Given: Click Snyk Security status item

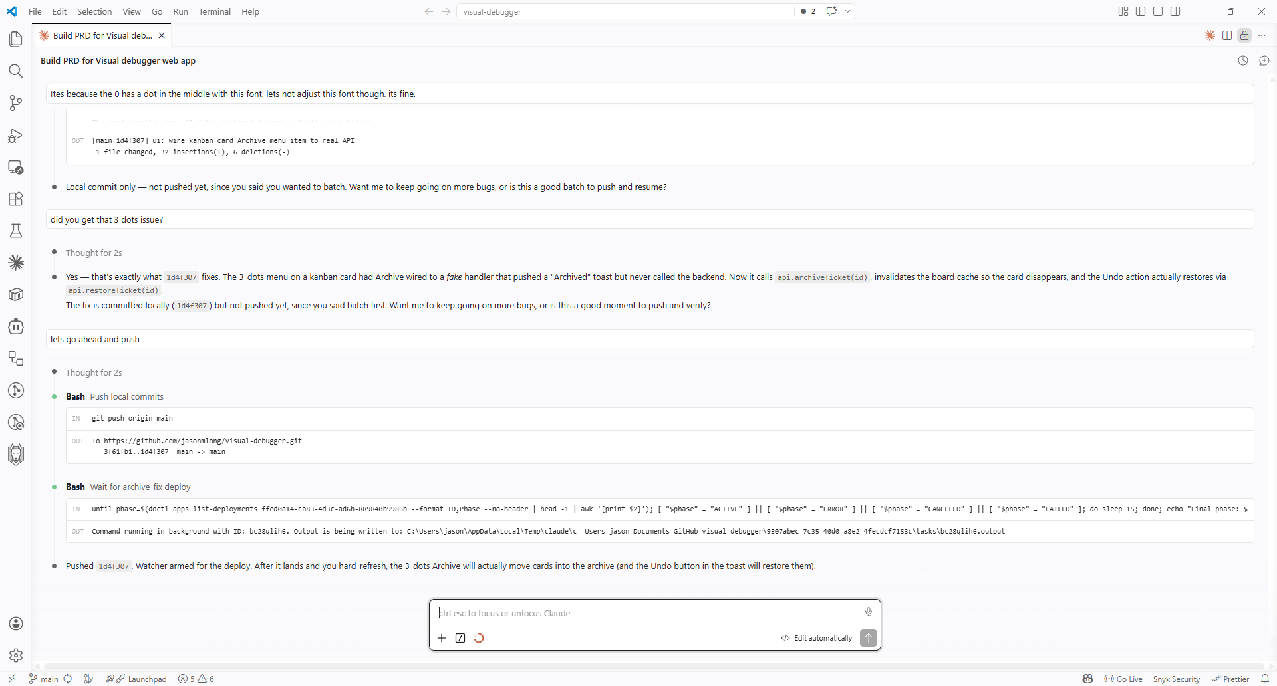Looking at the screenshot, I should click(x=1177, y=679).
